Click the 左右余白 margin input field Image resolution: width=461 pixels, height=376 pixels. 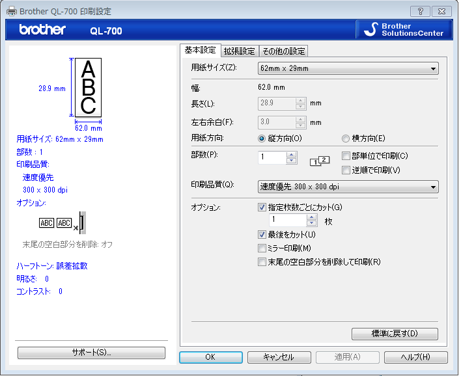277,122
